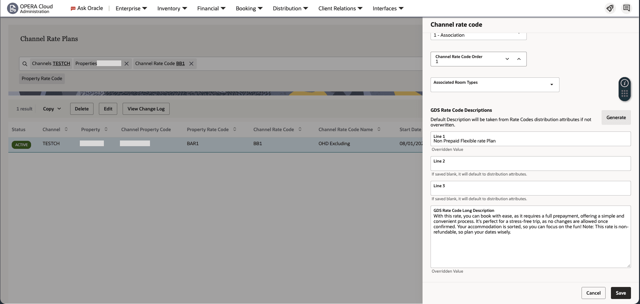Viewport: 640px width, 304px height.
Task: Expand the Copy dropdown button
Action: 52,109
